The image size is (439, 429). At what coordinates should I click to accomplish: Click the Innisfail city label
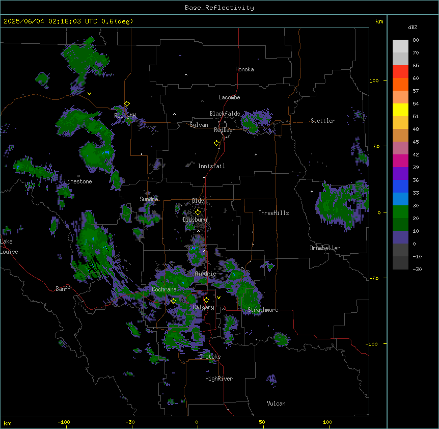211,166
